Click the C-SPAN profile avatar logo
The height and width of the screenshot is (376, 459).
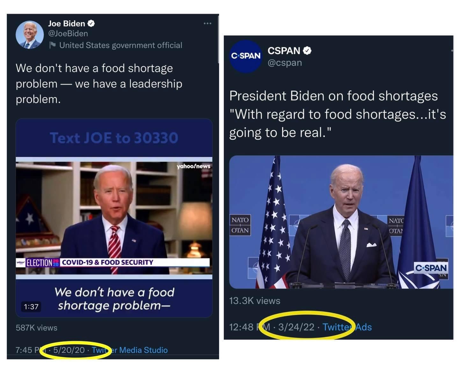(x=245, y=56)
